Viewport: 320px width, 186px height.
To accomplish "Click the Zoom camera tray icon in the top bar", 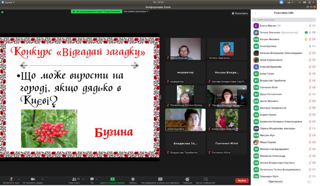I will [x=282, y=2].
